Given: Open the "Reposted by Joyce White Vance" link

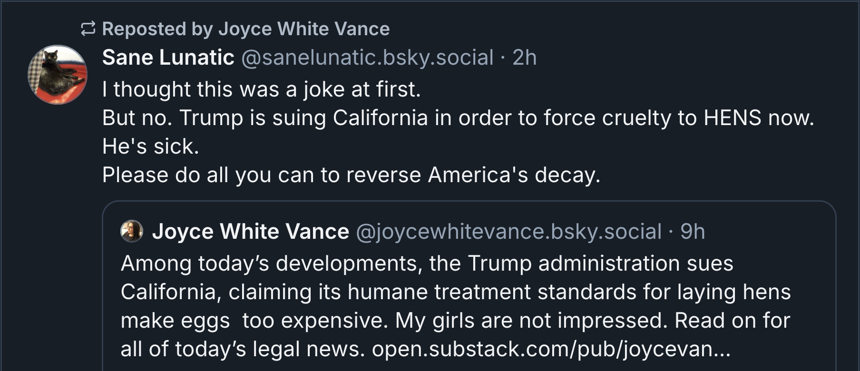Looking at the screenshot, I should (245, 29).
